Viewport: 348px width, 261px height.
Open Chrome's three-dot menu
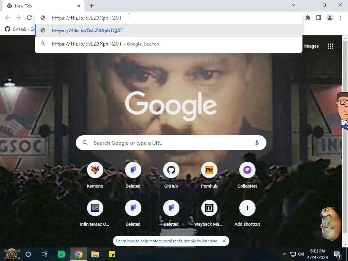pos(341,18)
